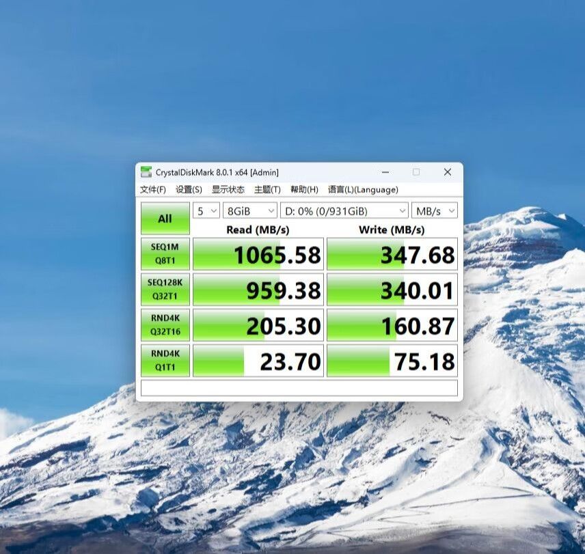
Task: Click the 959.38 read result
Action: pos(258,290)
